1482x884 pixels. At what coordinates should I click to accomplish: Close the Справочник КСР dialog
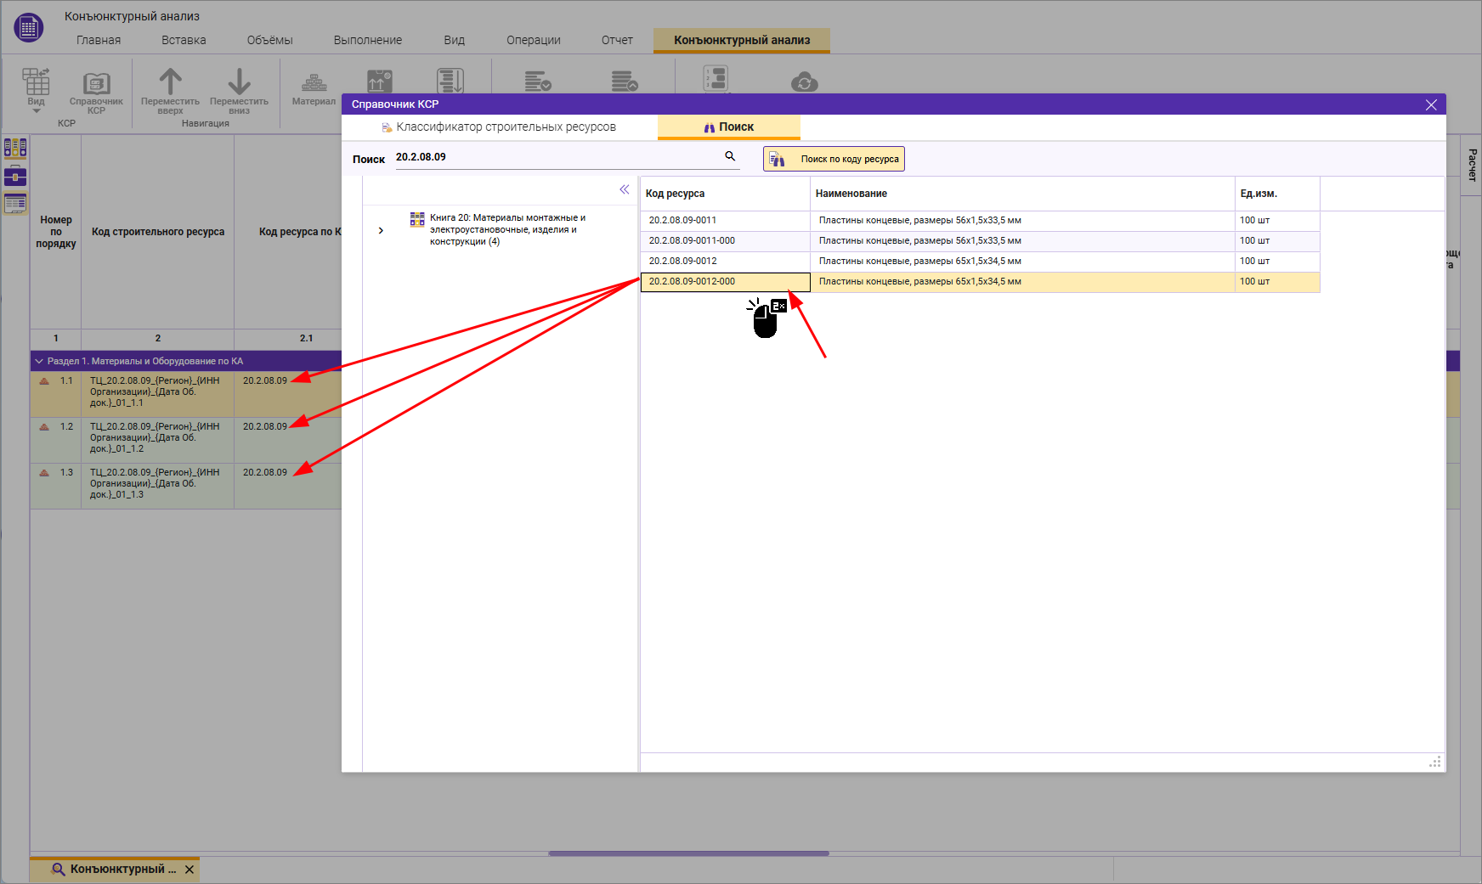pyautogui.click(x=1431, y=104)
